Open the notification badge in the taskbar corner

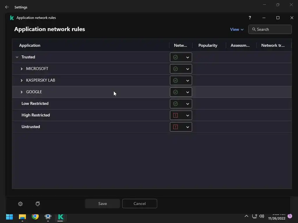(x=290, y=216)
